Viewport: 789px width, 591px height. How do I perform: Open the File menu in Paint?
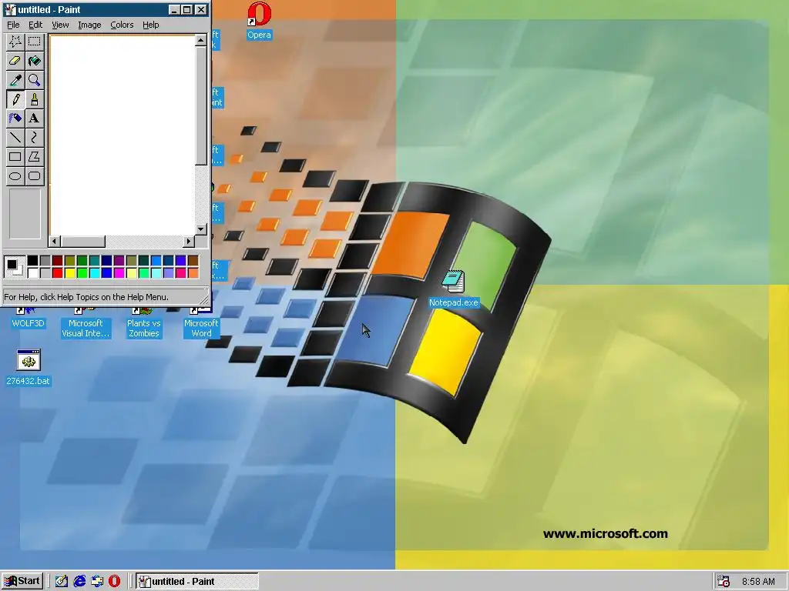(x=13, y=25)
